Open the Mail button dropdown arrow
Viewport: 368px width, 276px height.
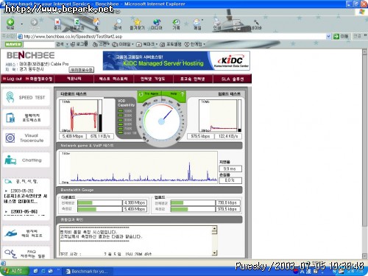[x=202, y=20]
